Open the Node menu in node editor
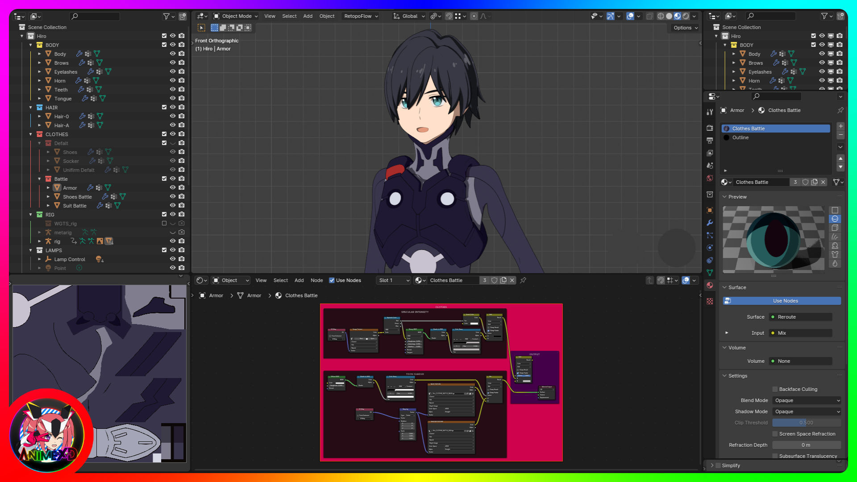This screenshot has height=482, width=857. pos(316,280)
